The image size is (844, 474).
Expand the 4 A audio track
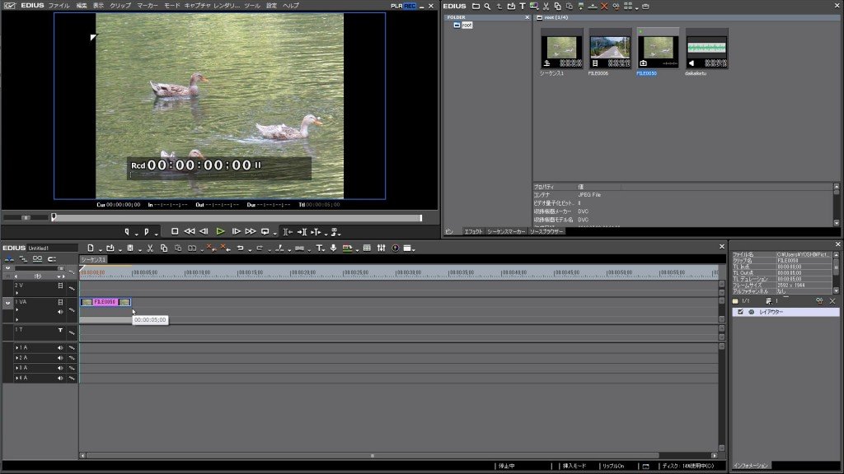pyautogui.click(x=17, y=379)
